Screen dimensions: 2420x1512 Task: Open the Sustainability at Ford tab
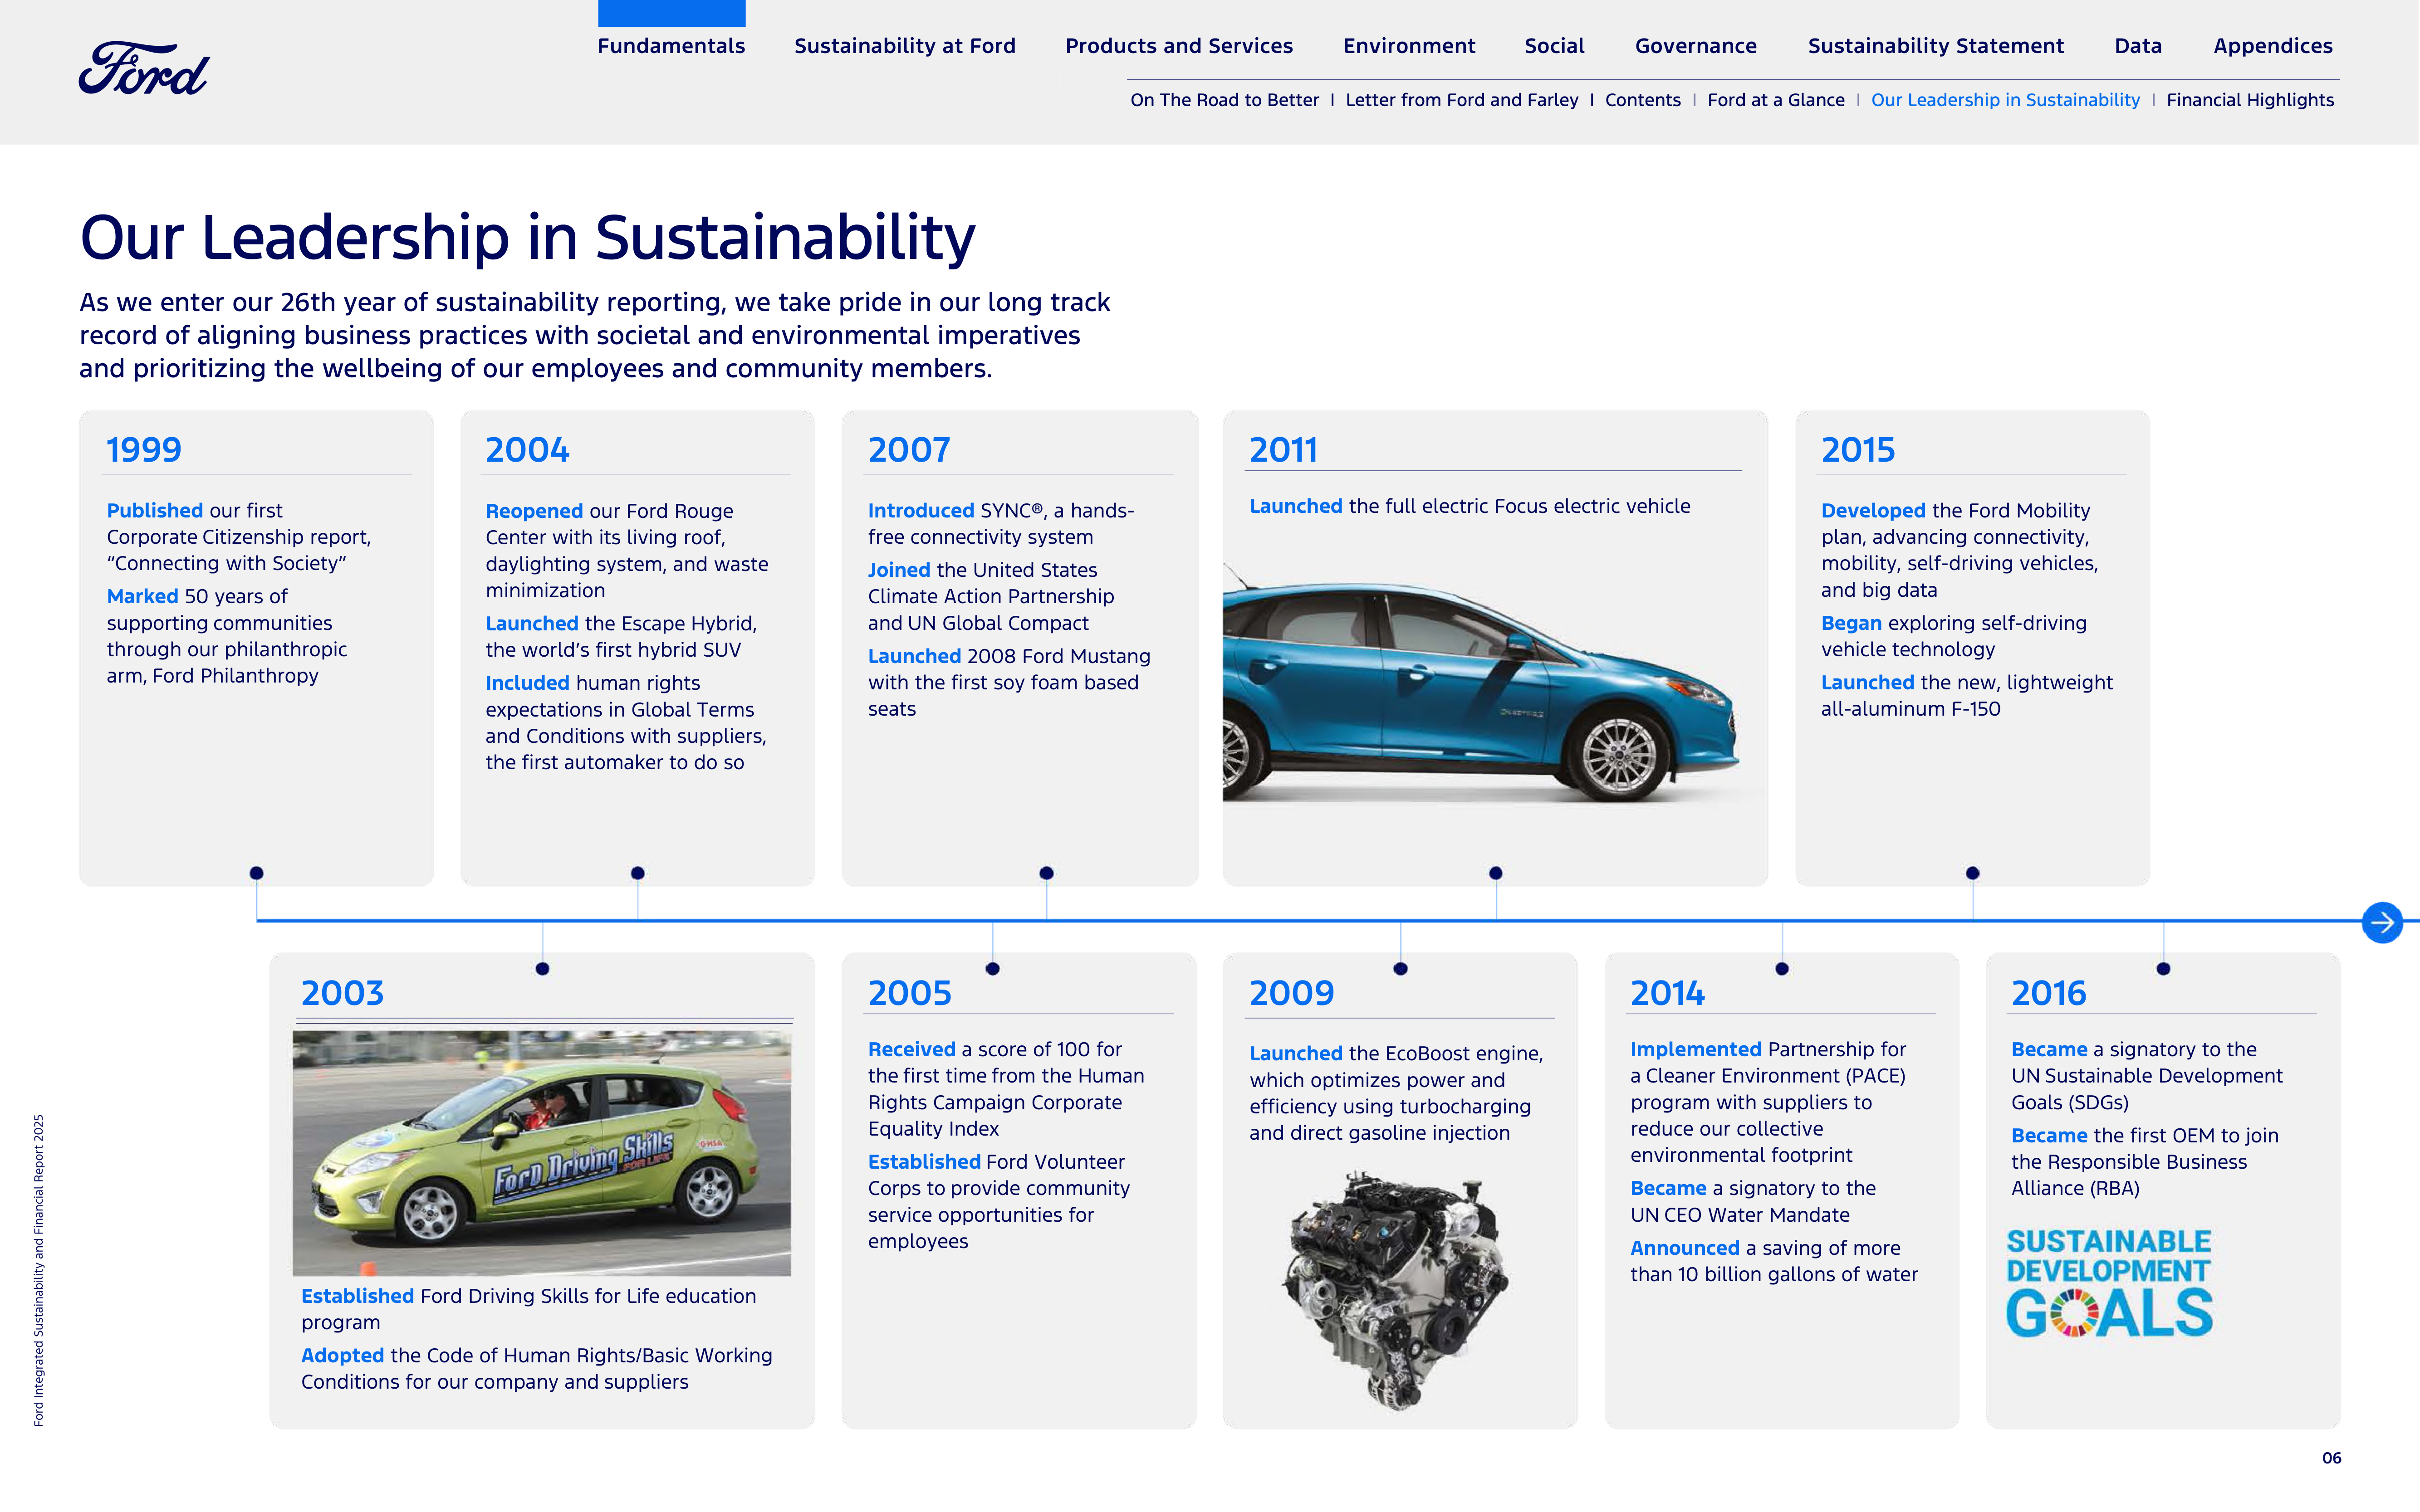click(x=904, y=46)
